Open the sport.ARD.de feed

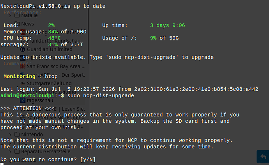(56, 75)
